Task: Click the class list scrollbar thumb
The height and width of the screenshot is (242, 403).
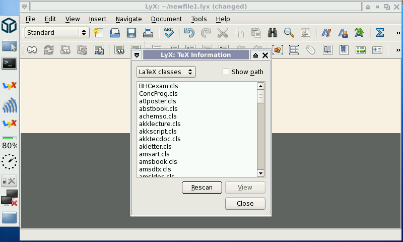Action: (x=260, y=96)
